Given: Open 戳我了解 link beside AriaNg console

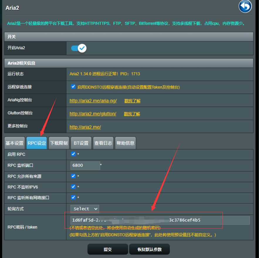Looking at the screenshot, I should [x=132, y=101].
